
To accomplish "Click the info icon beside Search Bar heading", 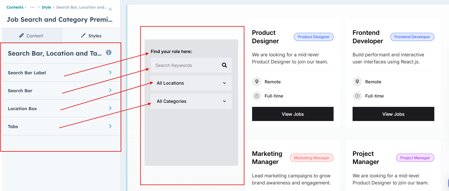I will (109, 53).
